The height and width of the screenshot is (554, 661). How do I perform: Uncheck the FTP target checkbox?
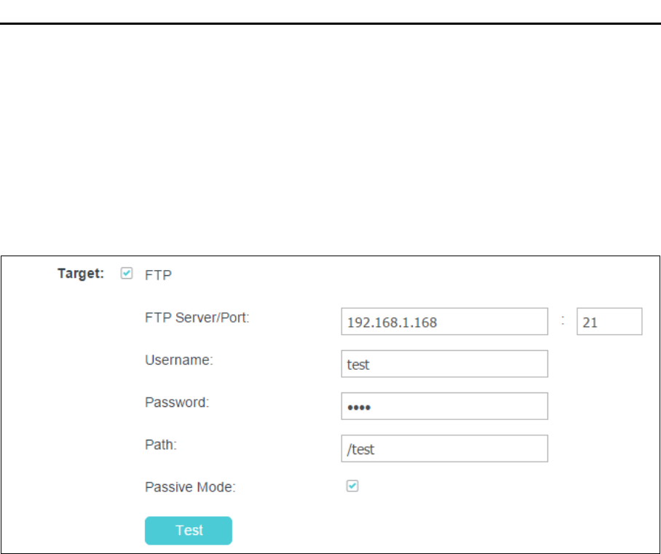tap(127, 274)
